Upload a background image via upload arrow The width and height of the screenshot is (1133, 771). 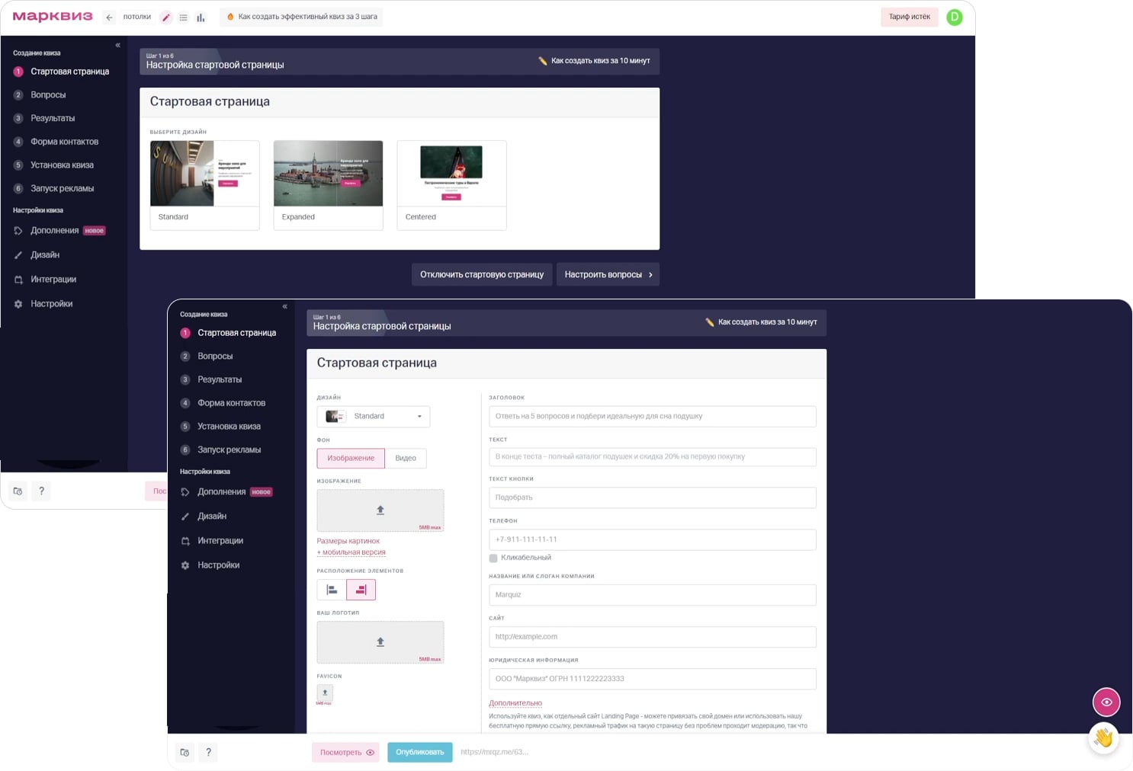coord(380,510)
